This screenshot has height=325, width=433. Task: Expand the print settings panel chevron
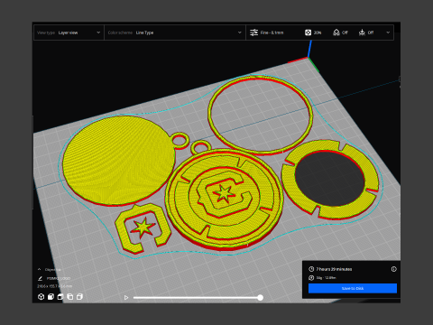coord(388,32)
